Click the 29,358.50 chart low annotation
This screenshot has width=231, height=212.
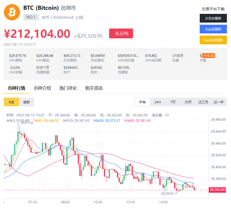tap(167, 194)
